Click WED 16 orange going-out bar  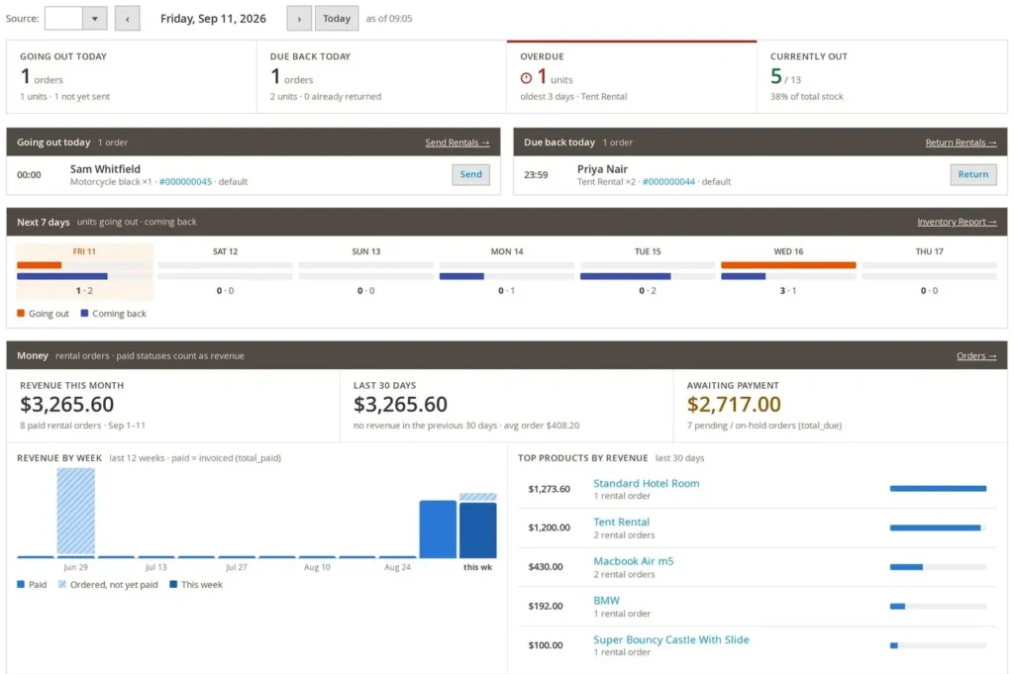pos(788,265)
